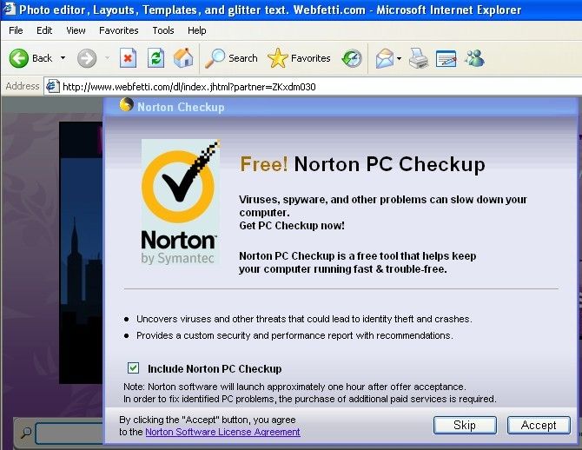This screenshot has width=582, height=450.
Task: Open the History clock icon
Action: pos(352,58)
